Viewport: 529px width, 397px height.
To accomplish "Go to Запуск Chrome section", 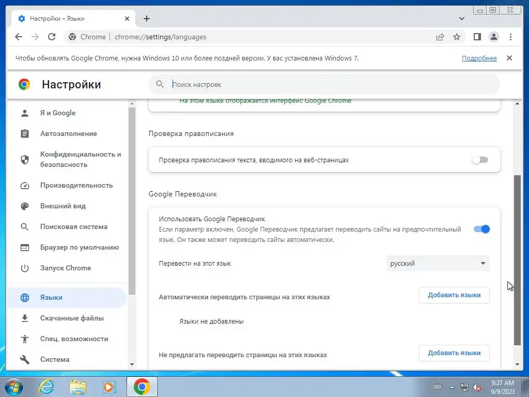I will pos(67,268).
